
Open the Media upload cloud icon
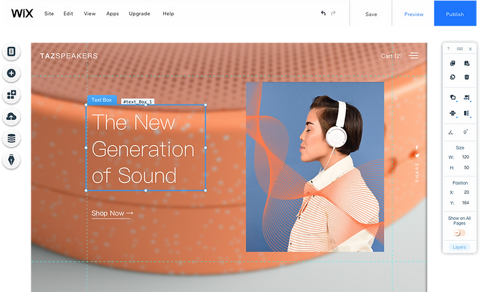[12, 116]
